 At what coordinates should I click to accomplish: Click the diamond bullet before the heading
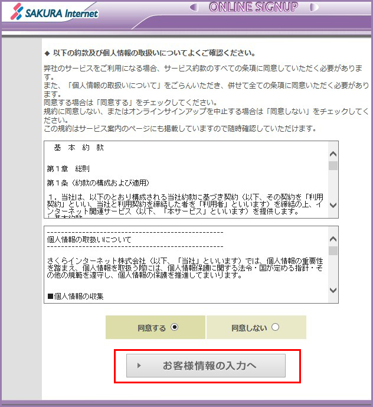click(x=47, y=53)
